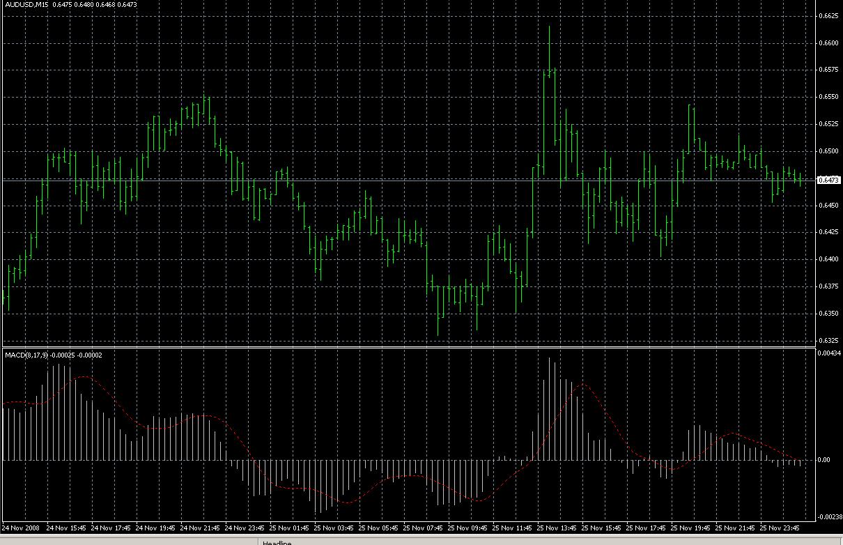Click the 25 Nov 09:45 time label

tap(467, 528)
